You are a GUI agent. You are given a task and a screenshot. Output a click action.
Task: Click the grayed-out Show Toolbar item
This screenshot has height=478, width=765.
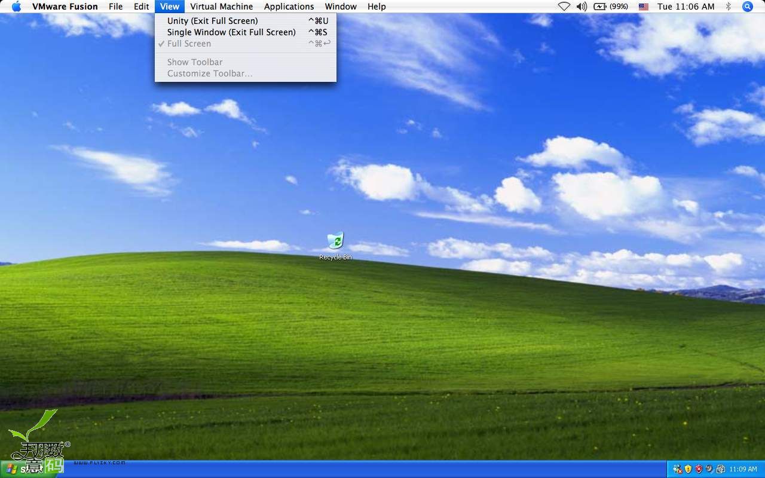point(246,62)
